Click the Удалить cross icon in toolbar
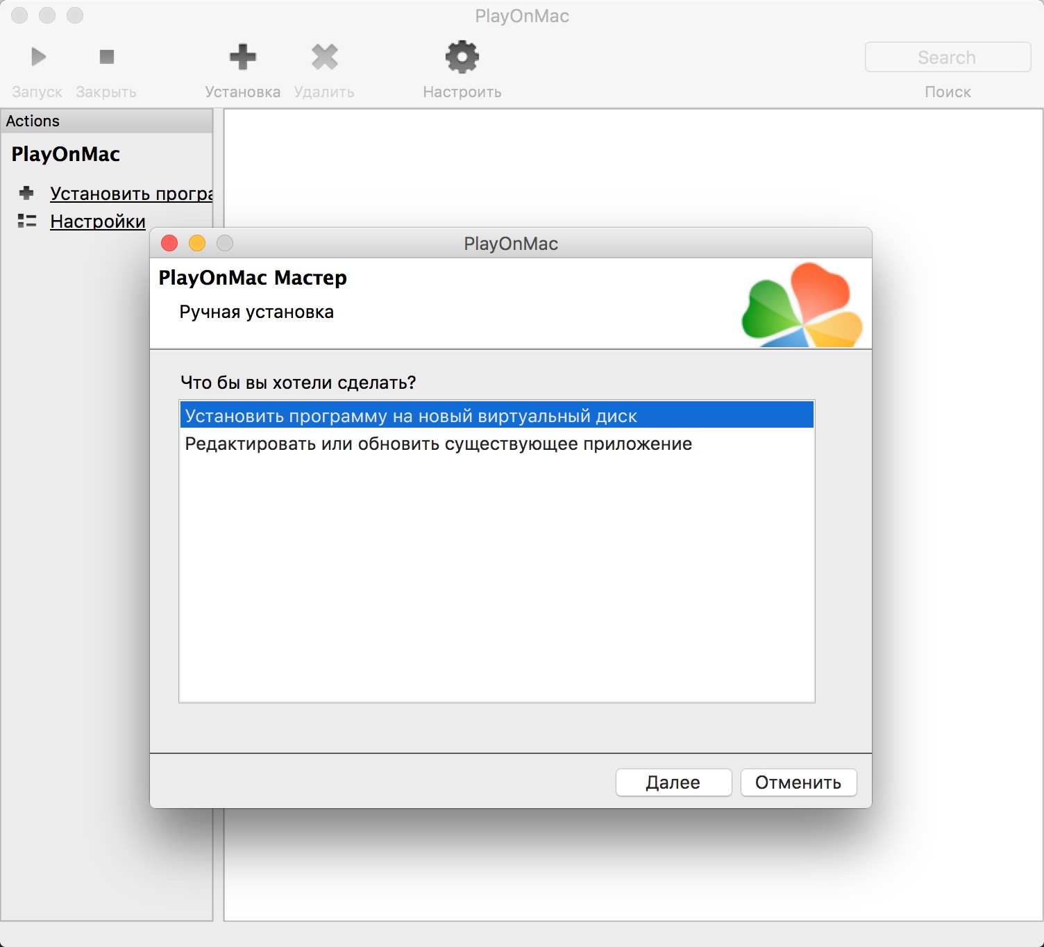The width and height of the screenshot is (1044, 947). pos(324,57)
